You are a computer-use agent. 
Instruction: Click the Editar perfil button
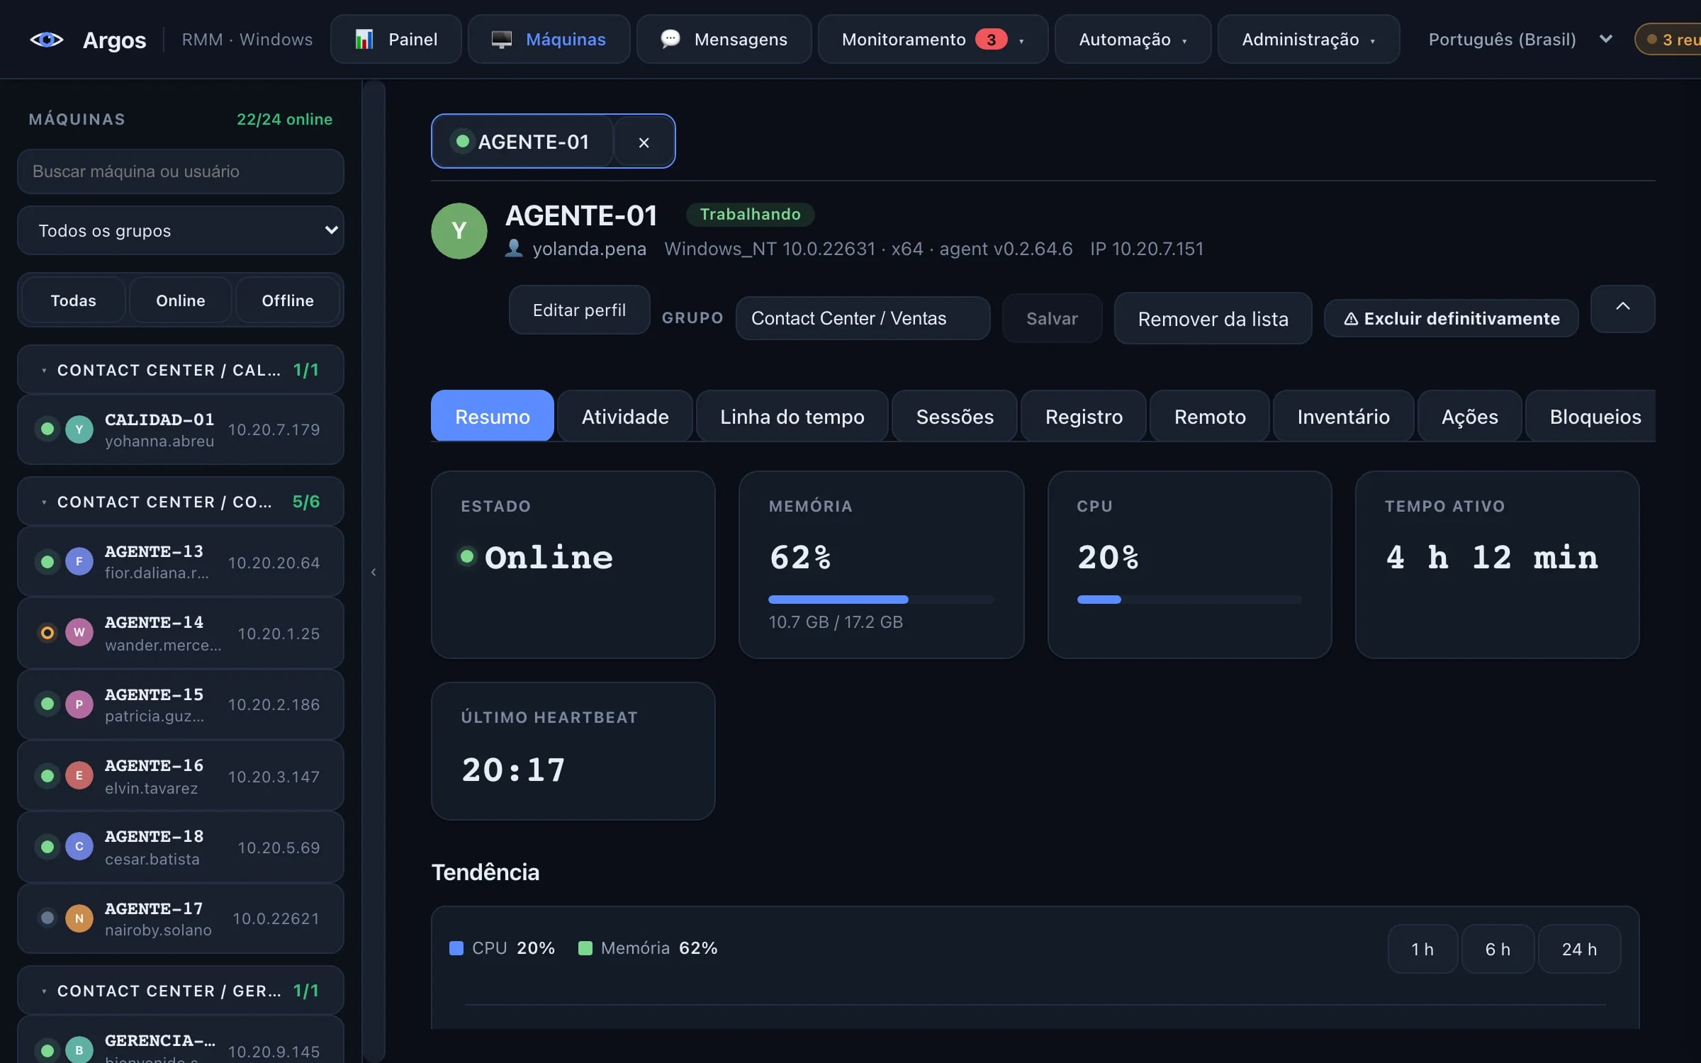coord(579,310)
